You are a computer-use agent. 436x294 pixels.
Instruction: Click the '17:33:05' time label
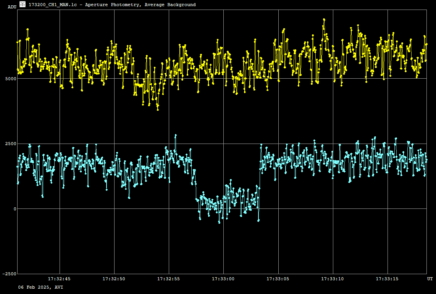click(278, 279)
